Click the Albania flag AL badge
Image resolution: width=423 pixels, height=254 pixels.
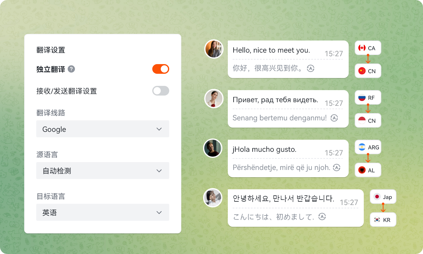tap(368, 170)
